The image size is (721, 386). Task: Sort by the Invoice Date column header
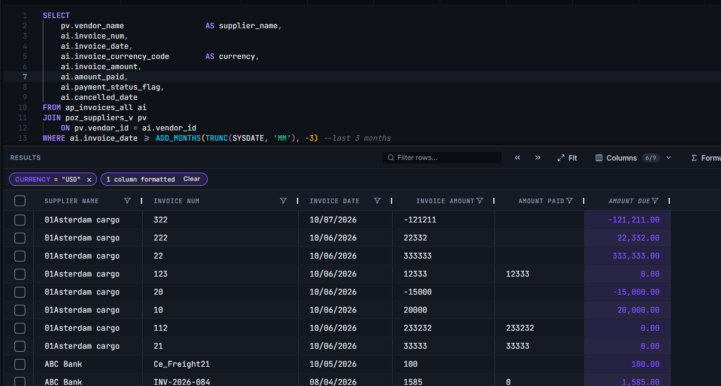[x=334, y=201]
